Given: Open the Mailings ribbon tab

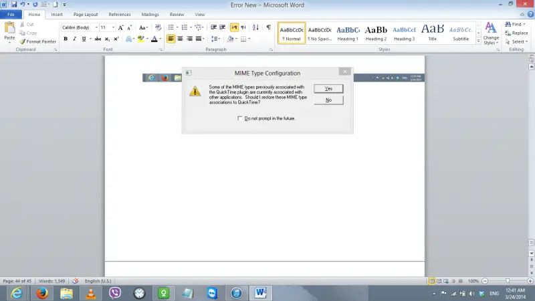Looking at the screenshot, I should [x=150, y=14].
